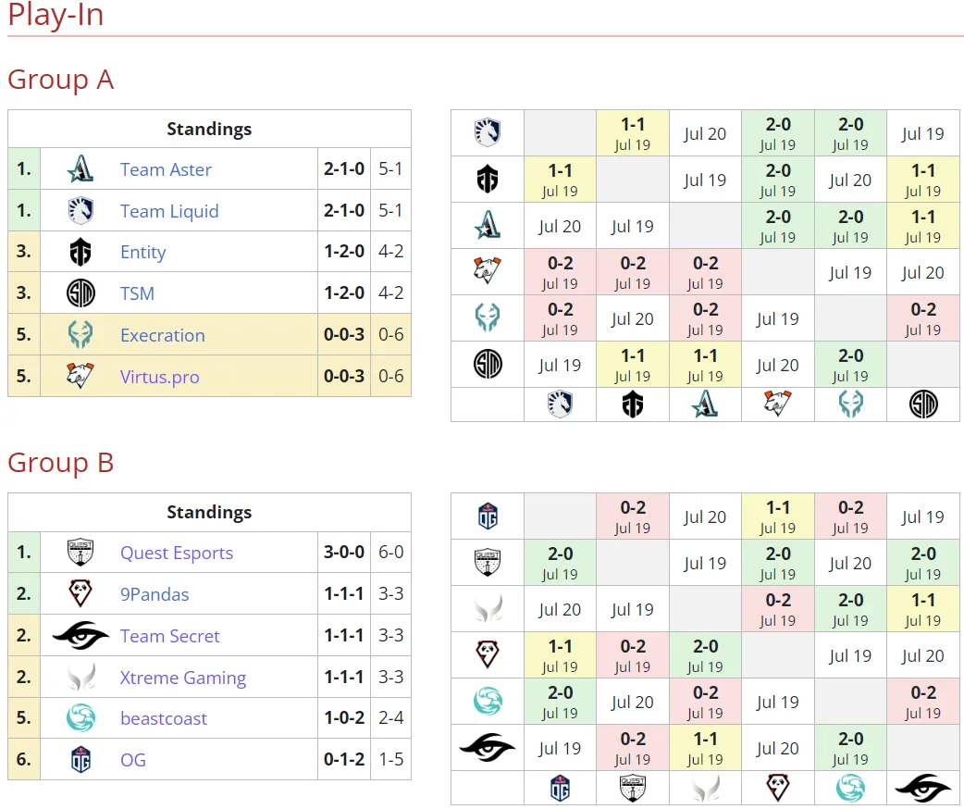Open the Quest Esports team page link
The image size is (964, 809).
coord(177,554)
